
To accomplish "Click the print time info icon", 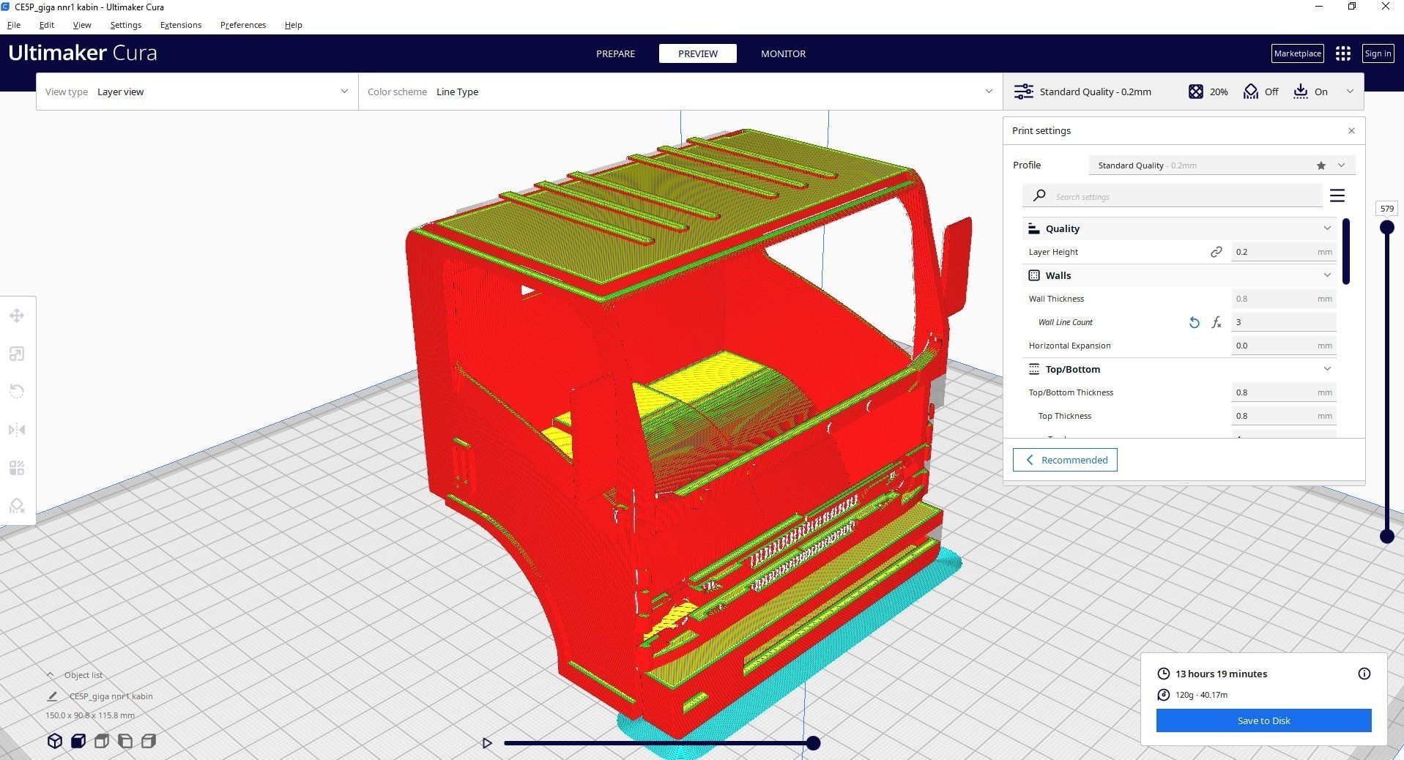I will tap(1364, 674).
